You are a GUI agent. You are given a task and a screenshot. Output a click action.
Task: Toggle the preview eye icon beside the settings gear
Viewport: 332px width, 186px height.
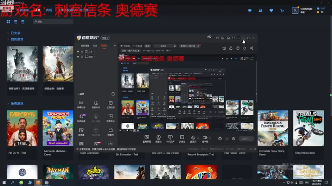pos(227,138)
